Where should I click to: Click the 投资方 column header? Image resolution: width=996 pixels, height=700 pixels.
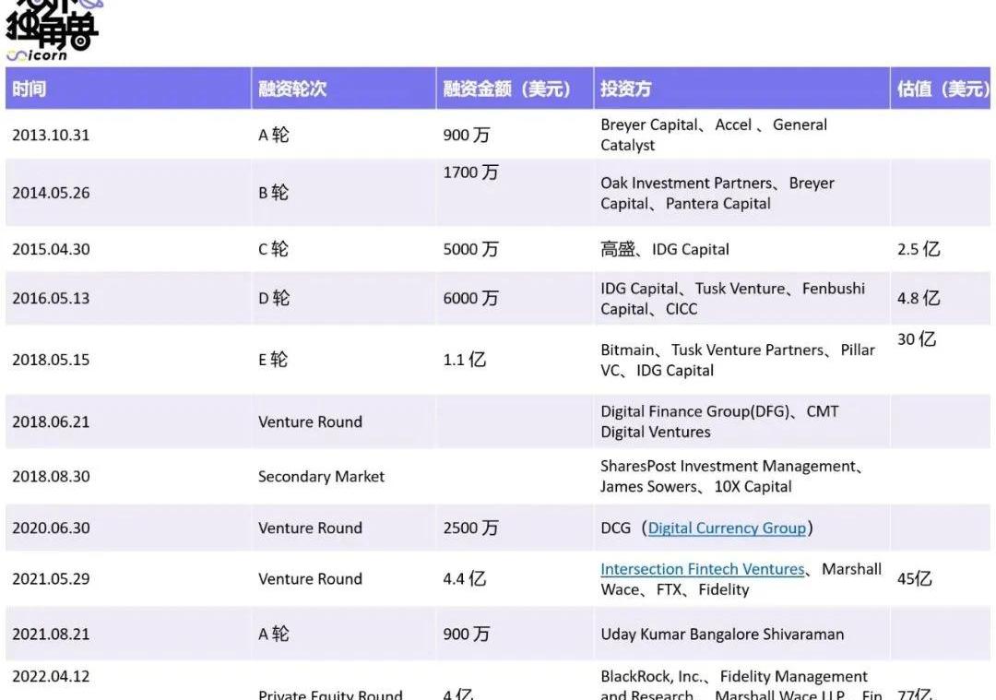[626, 89]
